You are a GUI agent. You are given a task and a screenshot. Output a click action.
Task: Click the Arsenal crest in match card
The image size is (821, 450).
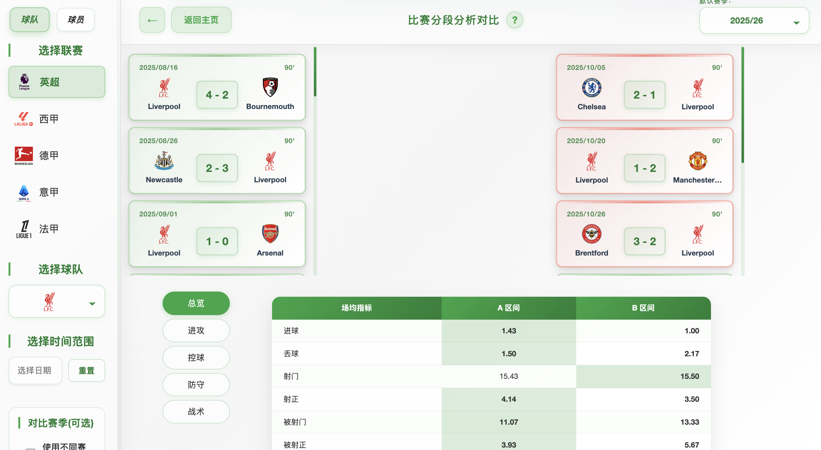[270, 234]
